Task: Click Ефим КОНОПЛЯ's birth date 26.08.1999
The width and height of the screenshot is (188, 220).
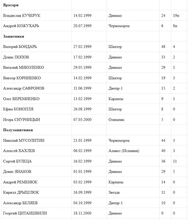Action: coord(82,109)
